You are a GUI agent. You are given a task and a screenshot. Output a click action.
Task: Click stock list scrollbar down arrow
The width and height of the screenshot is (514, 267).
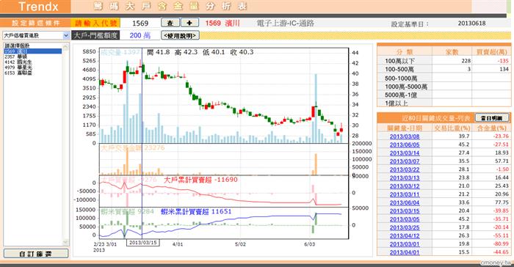click(65, 243)
